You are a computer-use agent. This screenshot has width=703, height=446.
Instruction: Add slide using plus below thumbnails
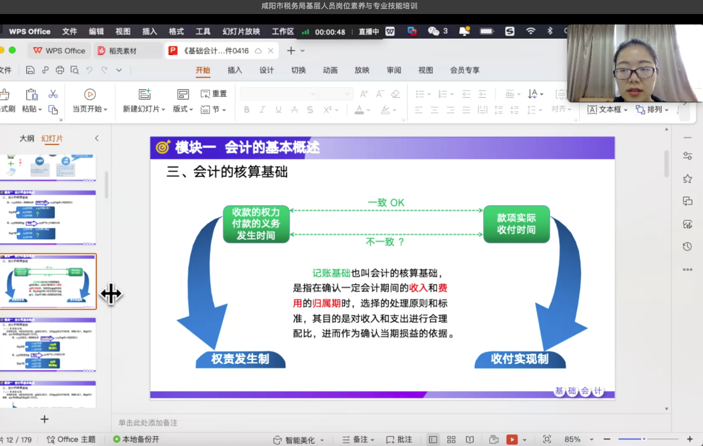pos(44,419)
